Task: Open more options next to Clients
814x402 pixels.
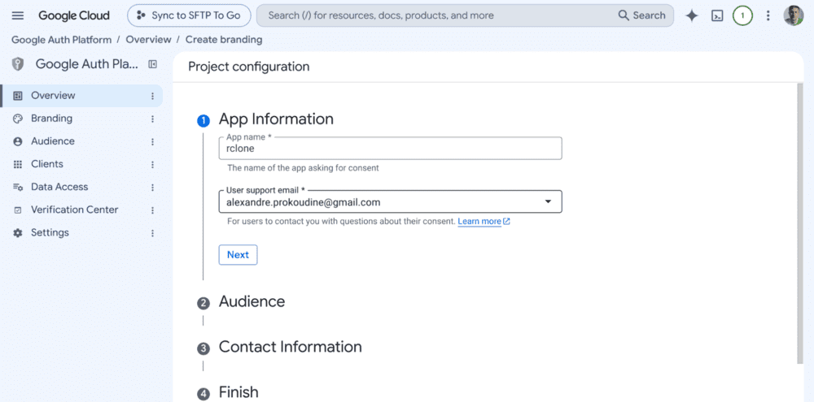Action: pos(153,164)
